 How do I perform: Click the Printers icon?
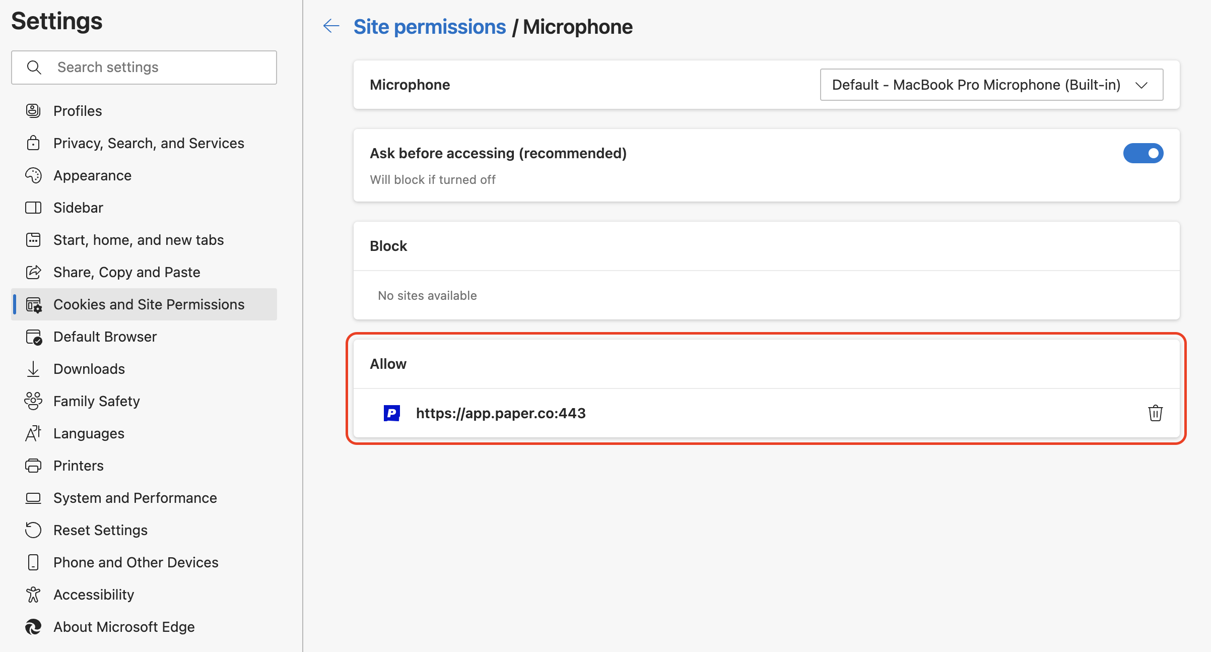pyautogui.click(x=33, y=465)
